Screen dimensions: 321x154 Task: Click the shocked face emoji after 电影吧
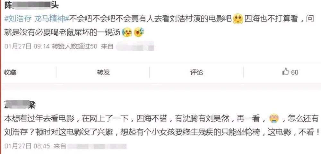point(238,19)
